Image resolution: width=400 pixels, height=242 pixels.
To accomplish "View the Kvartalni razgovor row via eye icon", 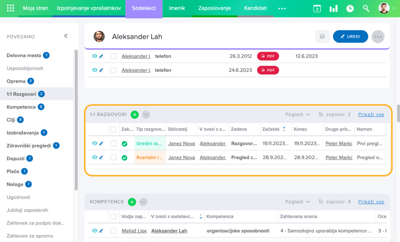I will tap(94, 158).
